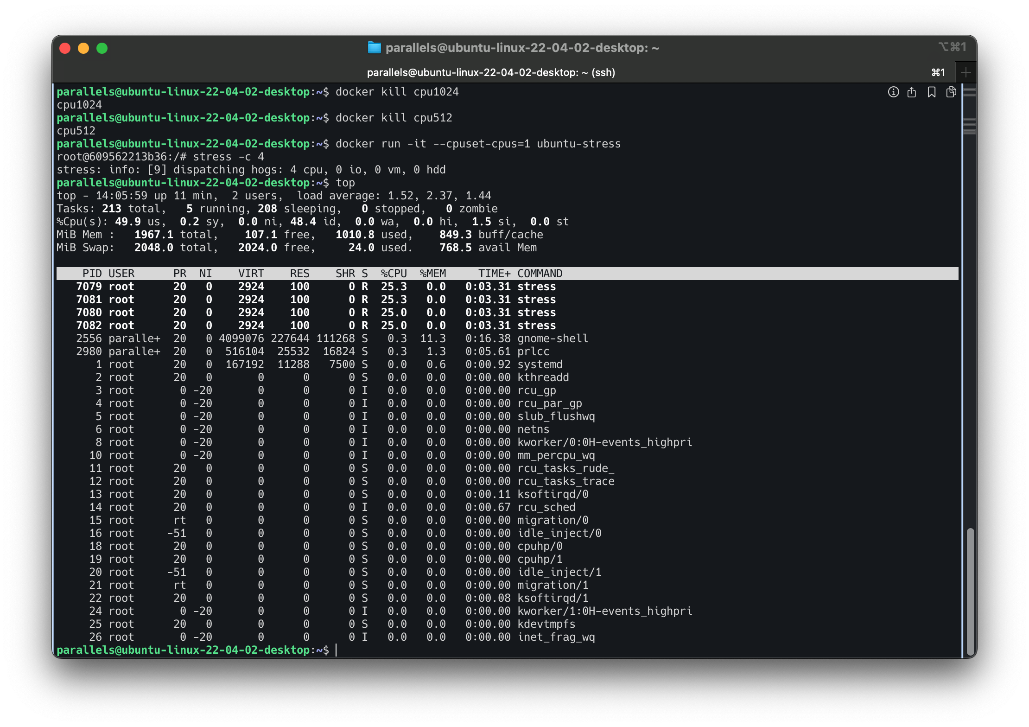This screenshot has width=1029, height=727.
Task: Click kworker/0:0H-events_highpri text
Action: tap(605, 442)
